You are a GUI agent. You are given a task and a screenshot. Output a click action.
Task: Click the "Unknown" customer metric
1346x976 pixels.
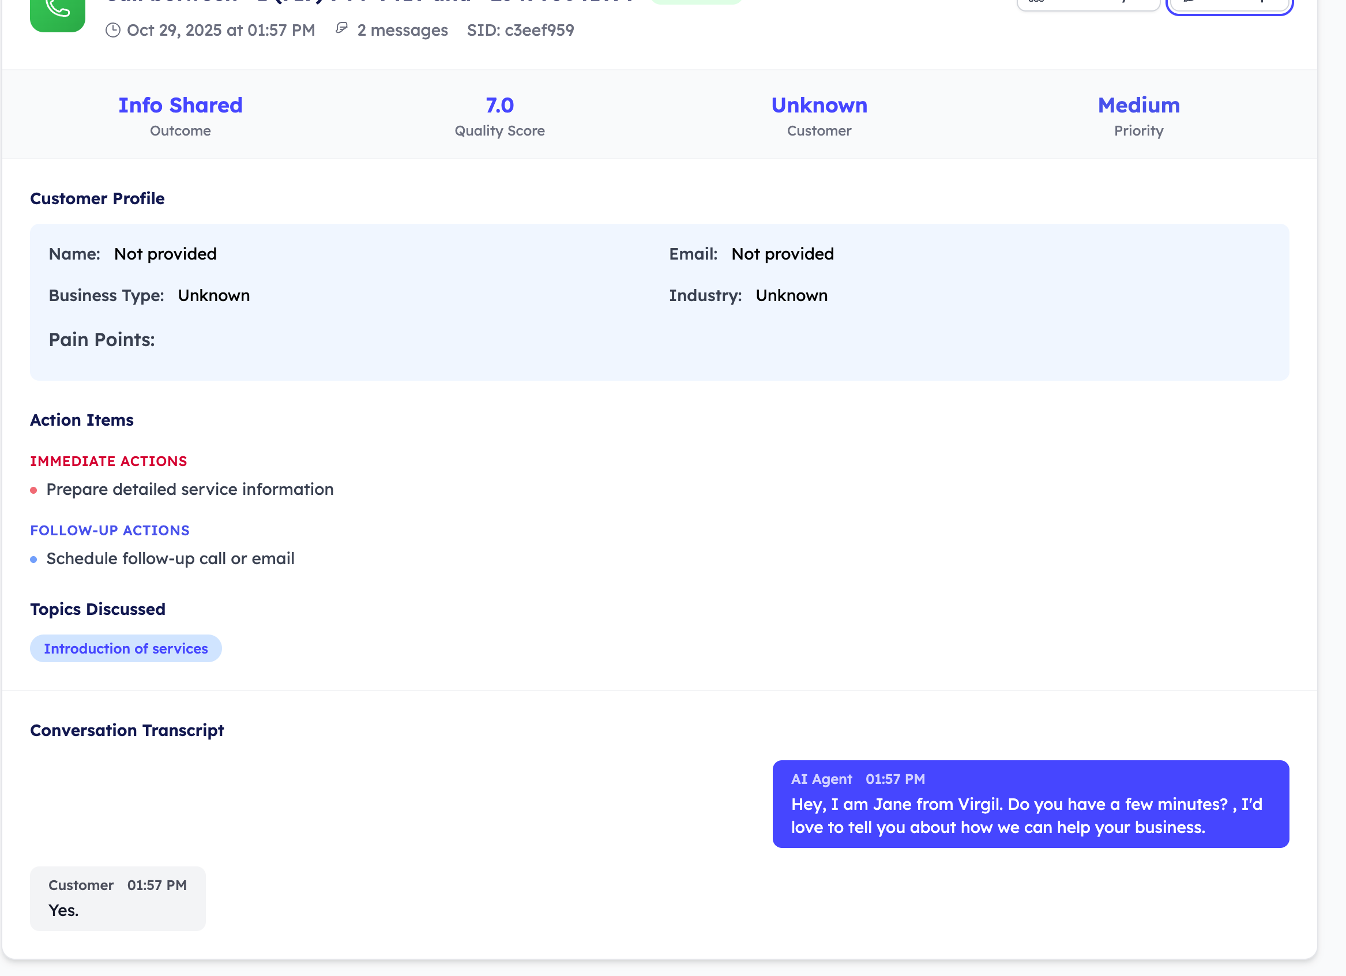[819, 104]
